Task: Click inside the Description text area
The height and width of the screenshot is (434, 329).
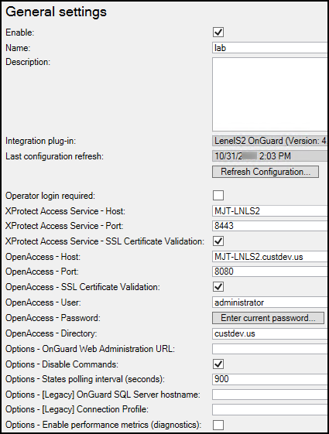Action: (270, 94)
